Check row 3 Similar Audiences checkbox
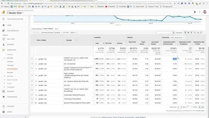Screen dimensions: 209x118 [x=32, y=69]
